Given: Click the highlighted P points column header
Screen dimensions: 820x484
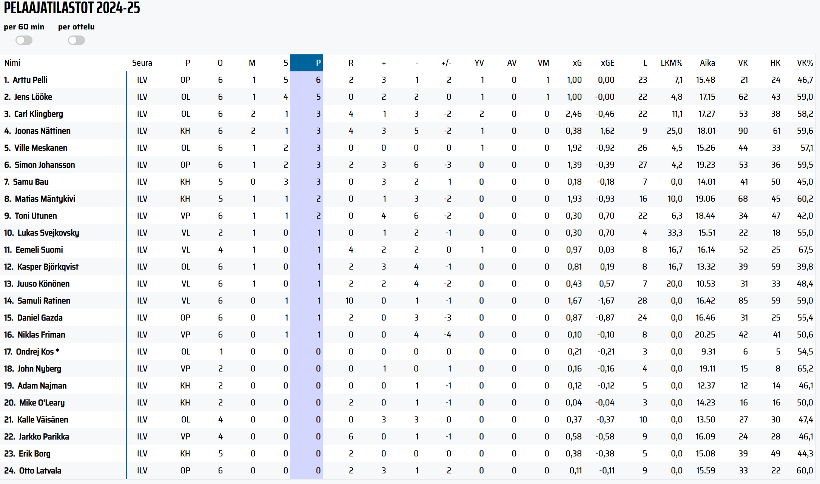Looking at the screenshot, I should [318, 63].
